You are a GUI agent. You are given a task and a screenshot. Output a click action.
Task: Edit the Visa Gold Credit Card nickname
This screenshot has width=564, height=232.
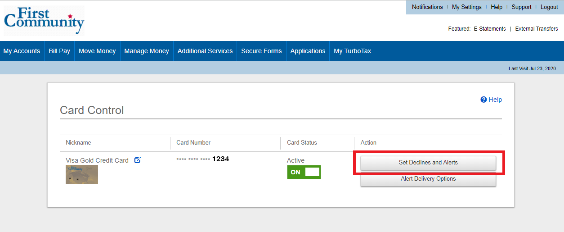138,160
